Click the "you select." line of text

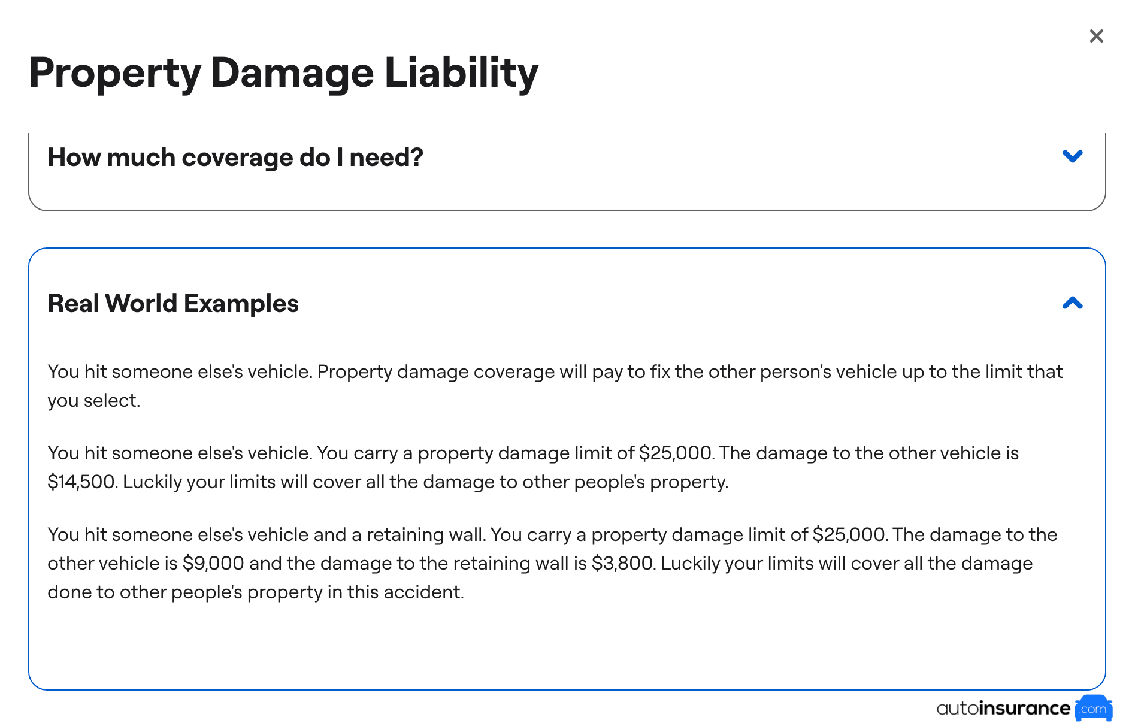point(94,401)
